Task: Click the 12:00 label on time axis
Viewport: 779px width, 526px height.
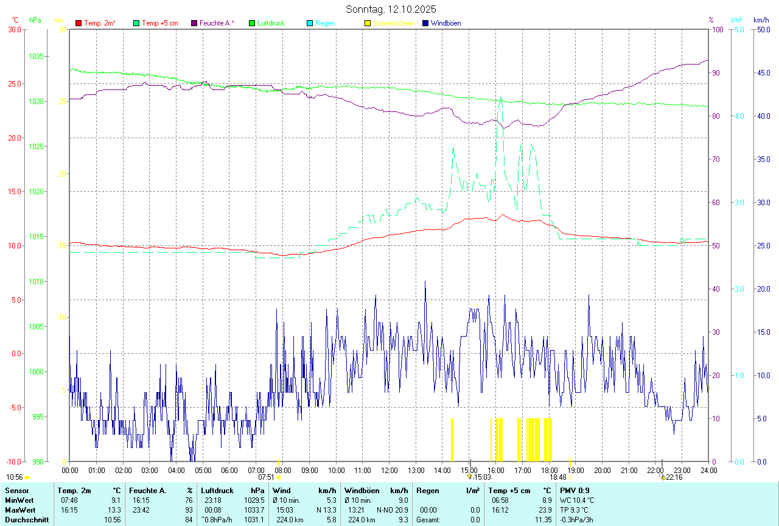Action: pos(389,471)
